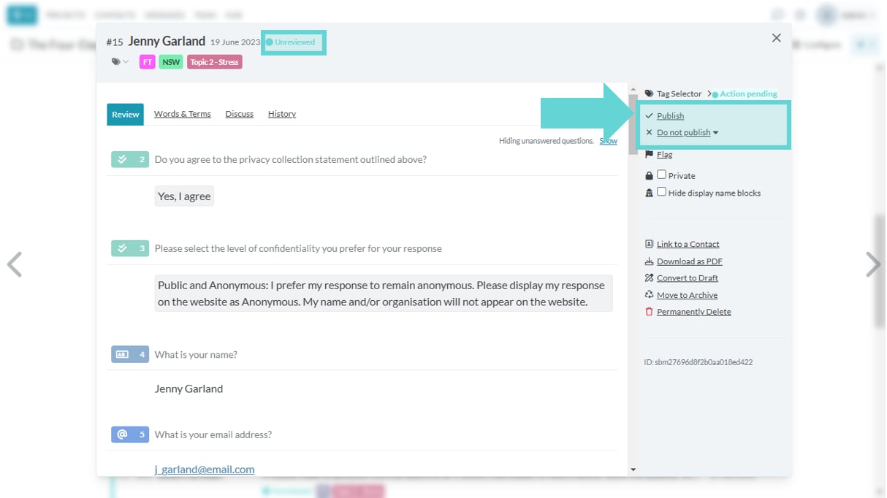
Task: Click the scrollbar down arrow
Action: click(x=633, y=470)
